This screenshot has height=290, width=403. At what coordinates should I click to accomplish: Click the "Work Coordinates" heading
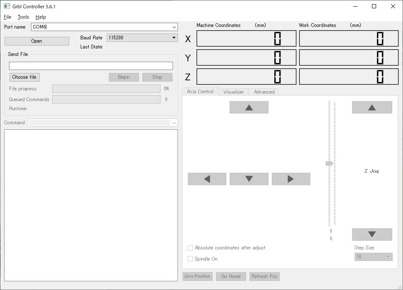(x=317, y=25)
